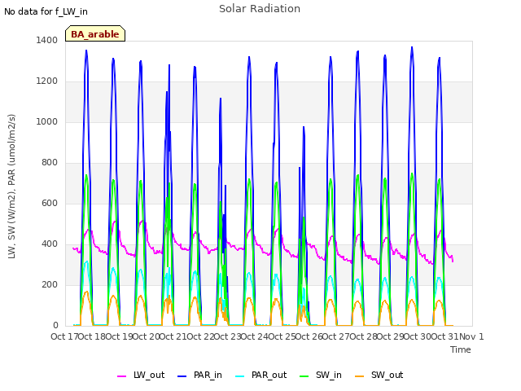Image resolution: width=521 pixels, height=391 pixels.
Task: Click the Nov 1 x-axis tick label
Action: pos(471,336)
